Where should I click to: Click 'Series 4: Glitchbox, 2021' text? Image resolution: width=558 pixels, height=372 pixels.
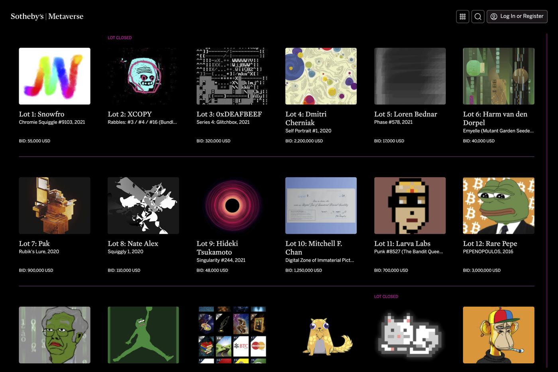coord(223,122)
